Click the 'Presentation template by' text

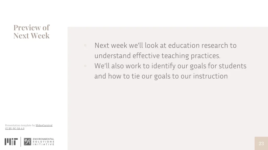(20, 125)
